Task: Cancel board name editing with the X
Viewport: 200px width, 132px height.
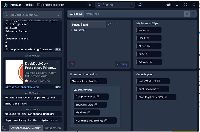Action: [116, 25]
